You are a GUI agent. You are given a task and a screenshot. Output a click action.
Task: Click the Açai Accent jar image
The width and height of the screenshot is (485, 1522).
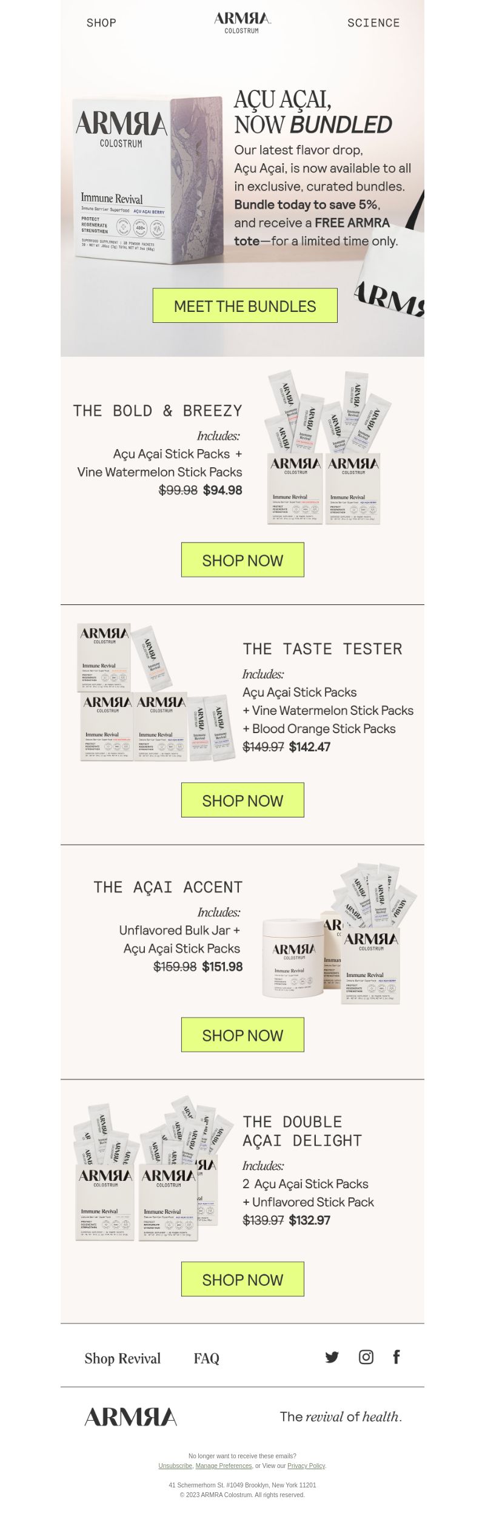(293, 958)
